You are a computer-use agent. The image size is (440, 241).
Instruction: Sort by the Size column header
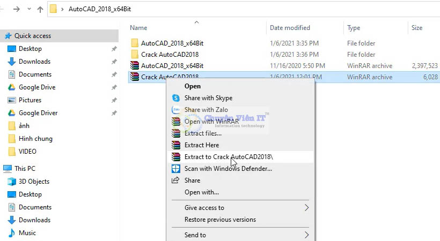[417, 28]
